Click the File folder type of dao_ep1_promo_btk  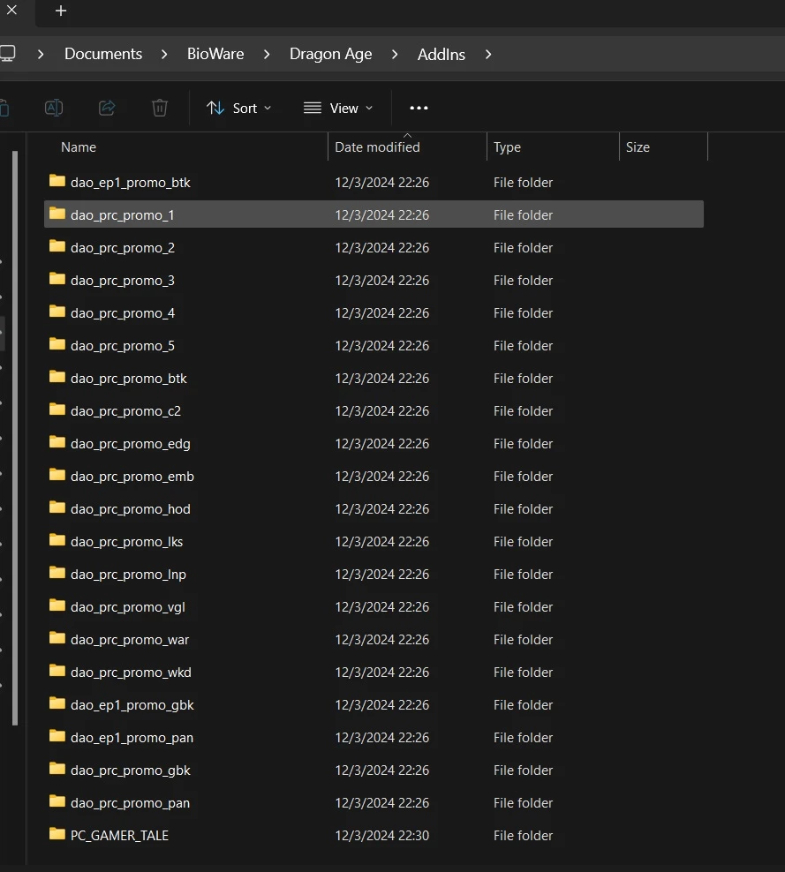tap(523, 183)
